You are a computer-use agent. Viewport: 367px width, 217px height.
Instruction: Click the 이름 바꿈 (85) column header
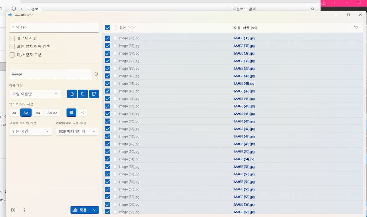[x=245, y=28]
